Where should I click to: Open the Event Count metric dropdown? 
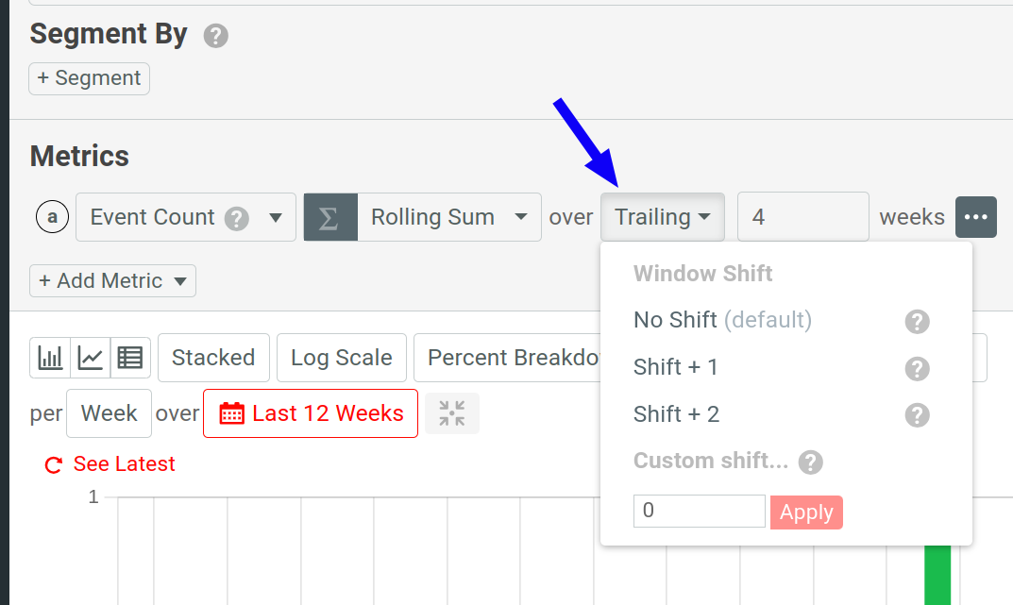click(185, 216)
